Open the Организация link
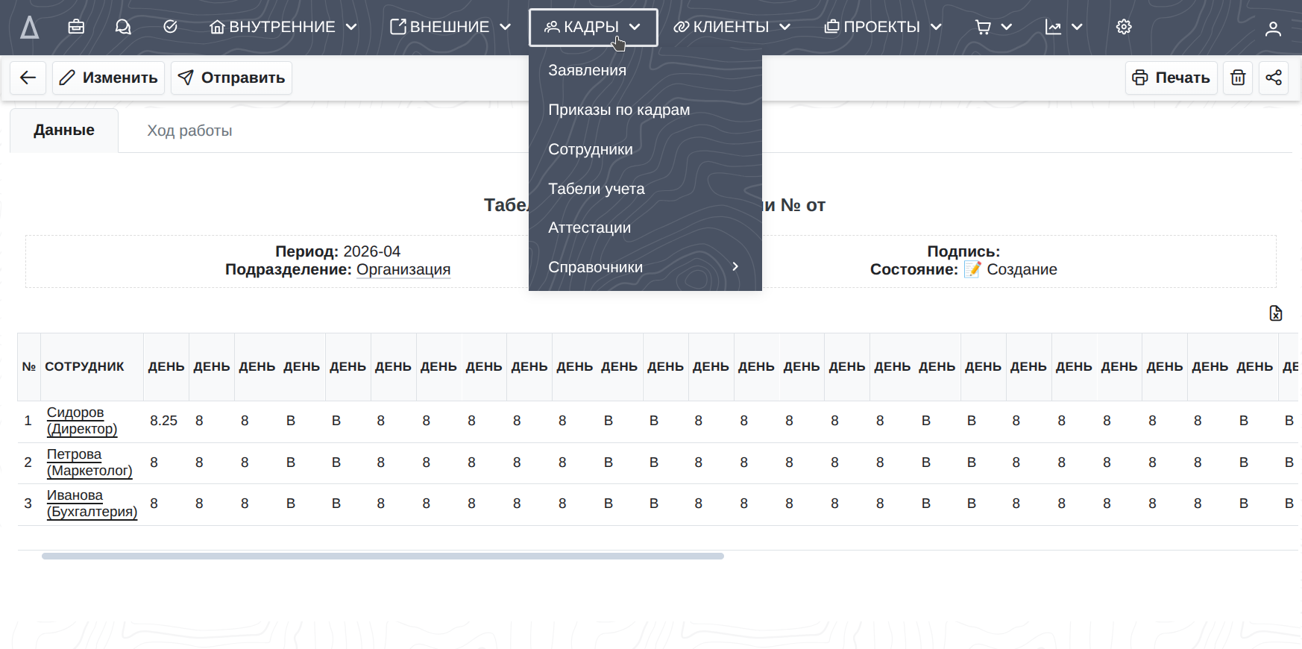The height and width of the screenshot is (649, 1302). pos(403,269)
